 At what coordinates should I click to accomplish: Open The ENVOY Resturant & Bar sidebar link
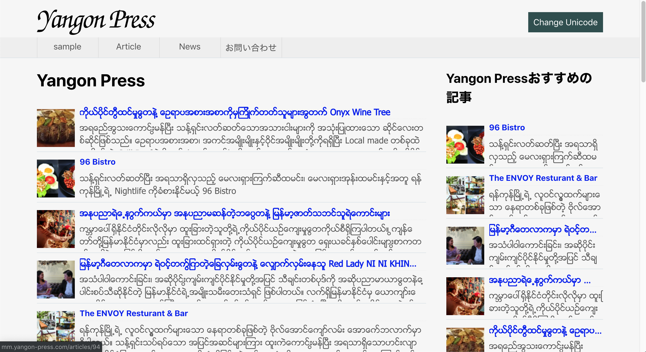[x=543, y=178]
